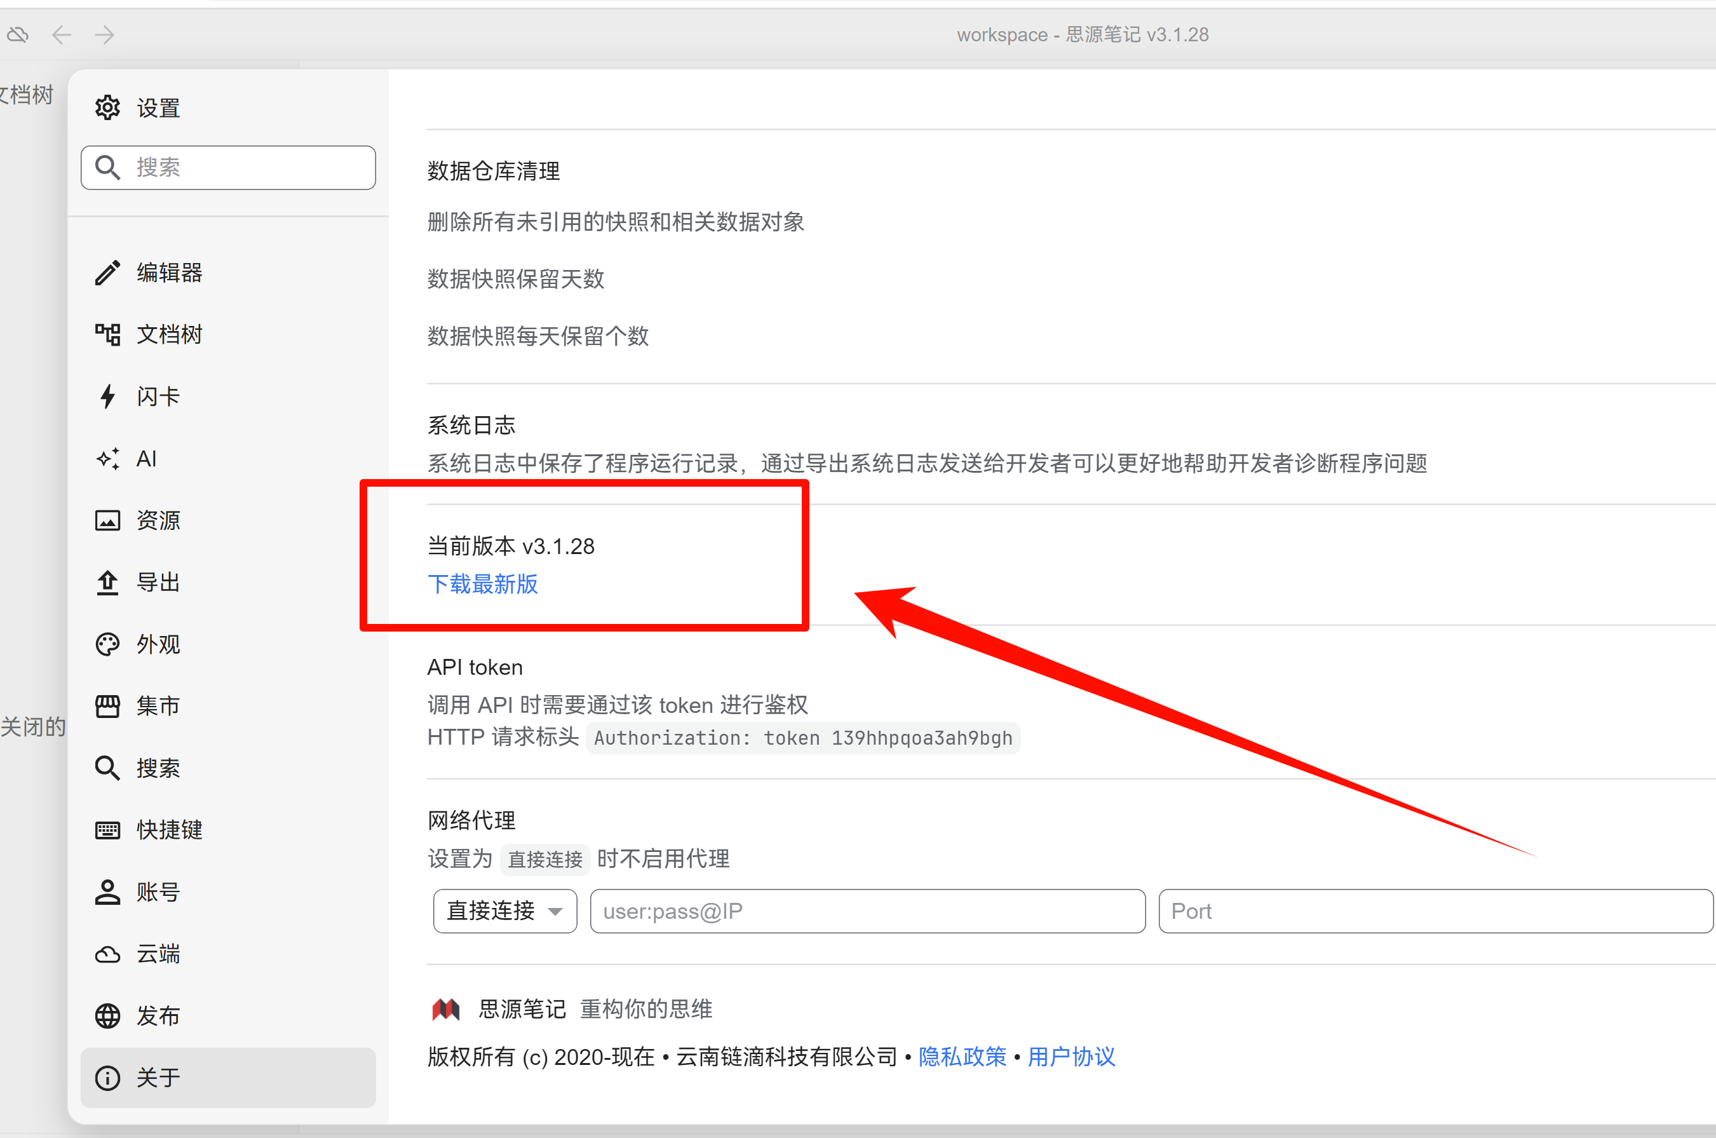Click the account person icon

(107, 892)
